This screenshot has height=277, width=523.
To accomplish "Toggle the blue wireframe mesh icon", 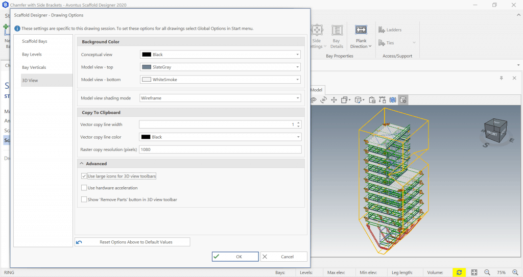I will pos(393,100).
